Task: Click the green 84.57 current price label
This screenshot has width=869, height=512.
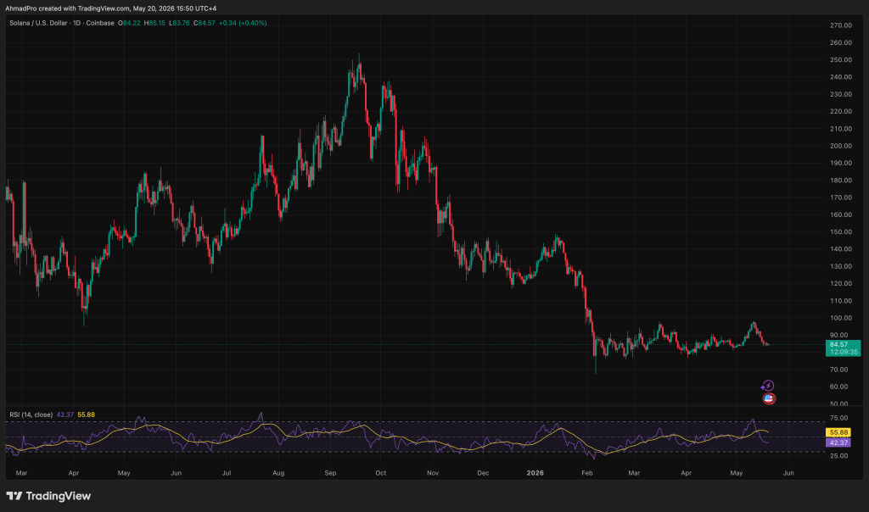Action: pyautogui.click(x=843, y=348)
